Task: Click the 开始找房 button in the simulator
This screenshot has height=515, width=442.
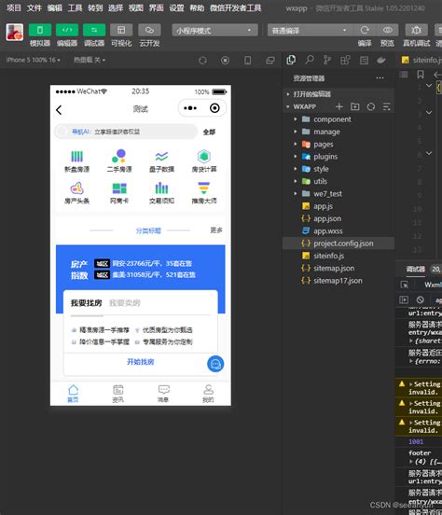Action: tap(140, 362)
